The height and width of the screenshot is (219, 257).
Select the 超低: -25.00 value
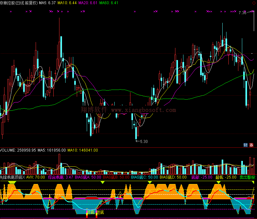[226, 177]
